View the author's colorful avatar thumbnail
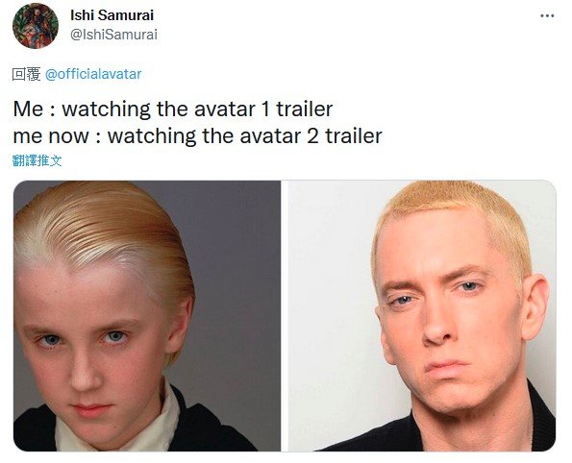Viewport: 572px width, 463px height. [x=36, y=26]
